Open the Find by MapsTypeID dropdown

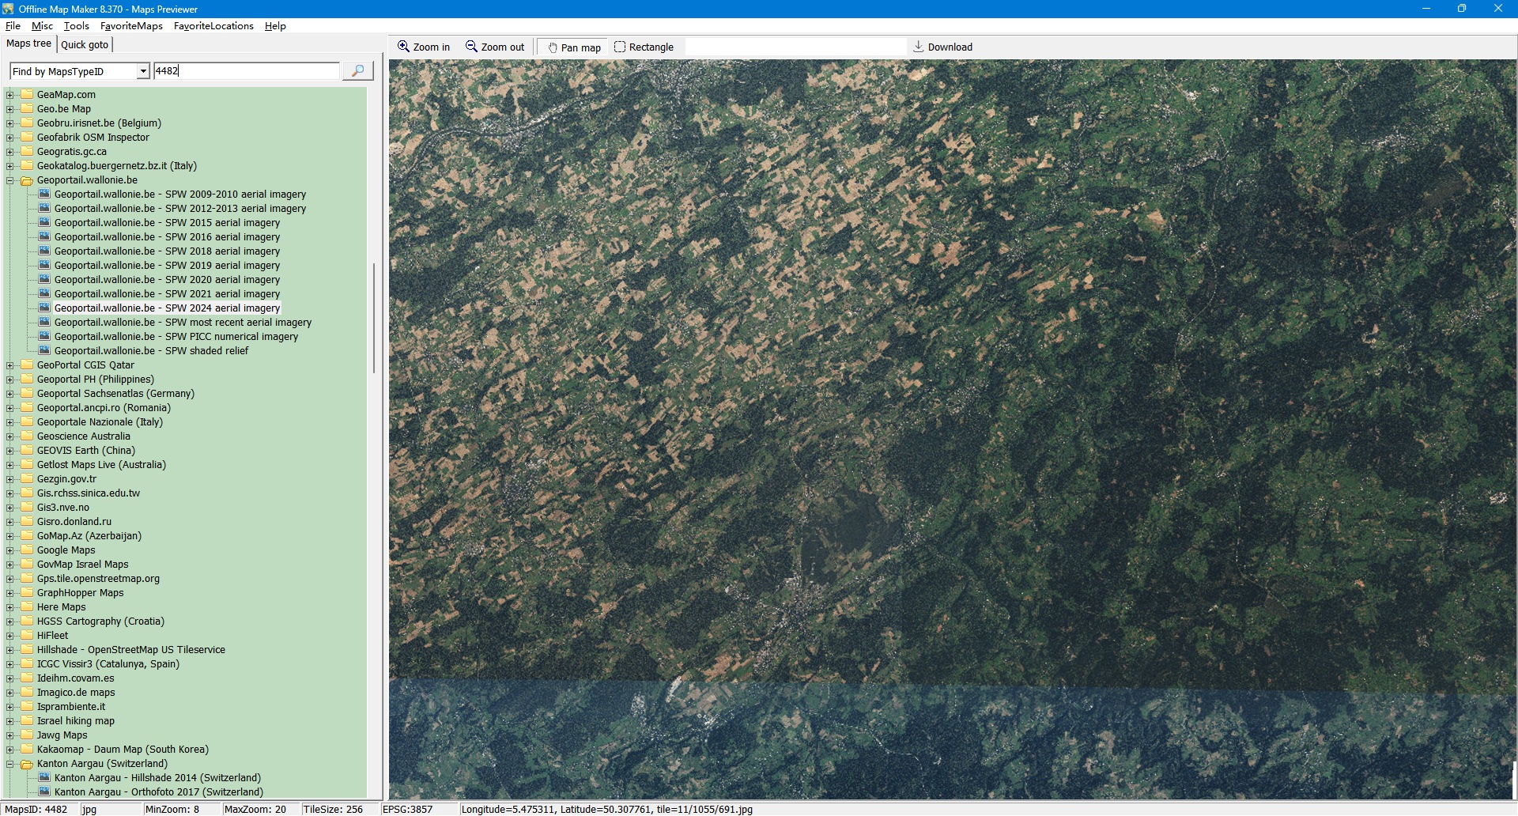click(143, 71)
